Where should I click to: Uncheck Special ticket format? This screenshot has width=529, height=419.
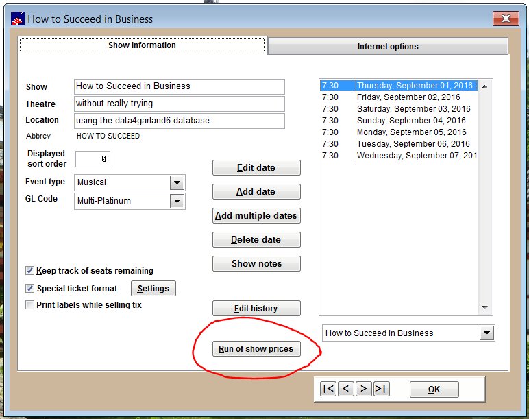tap(29, 288)
